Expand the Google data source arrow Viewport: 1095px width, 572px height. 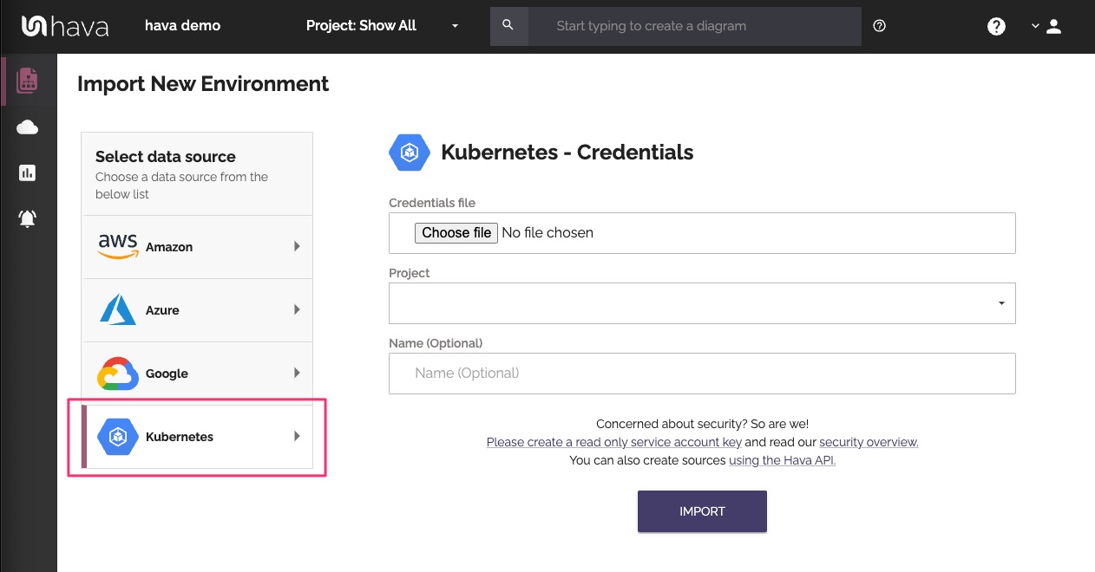pyautogui.click(x=297, y=373)
